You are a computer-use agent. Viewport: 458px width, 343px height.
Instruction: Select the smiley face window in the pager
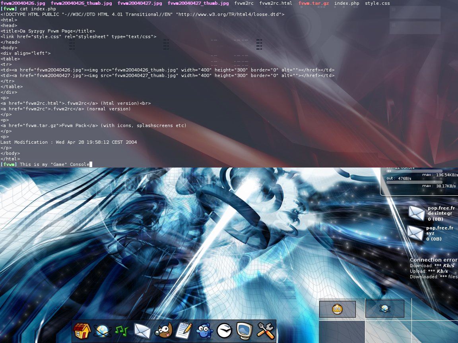click(338, 309)
